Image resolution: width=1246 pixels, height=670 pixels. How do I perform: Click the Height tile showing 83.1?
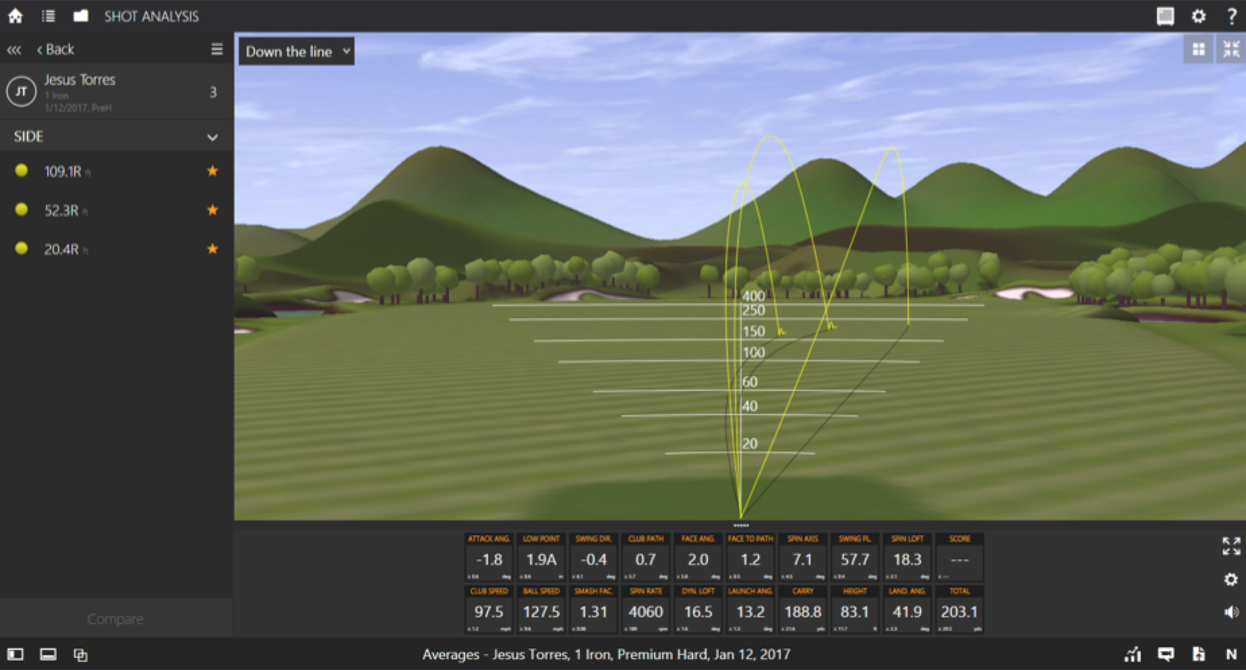tap(855, 610)
